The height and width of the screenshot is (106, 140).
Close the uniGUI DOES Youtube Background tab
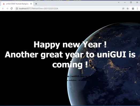coord(31,4)
